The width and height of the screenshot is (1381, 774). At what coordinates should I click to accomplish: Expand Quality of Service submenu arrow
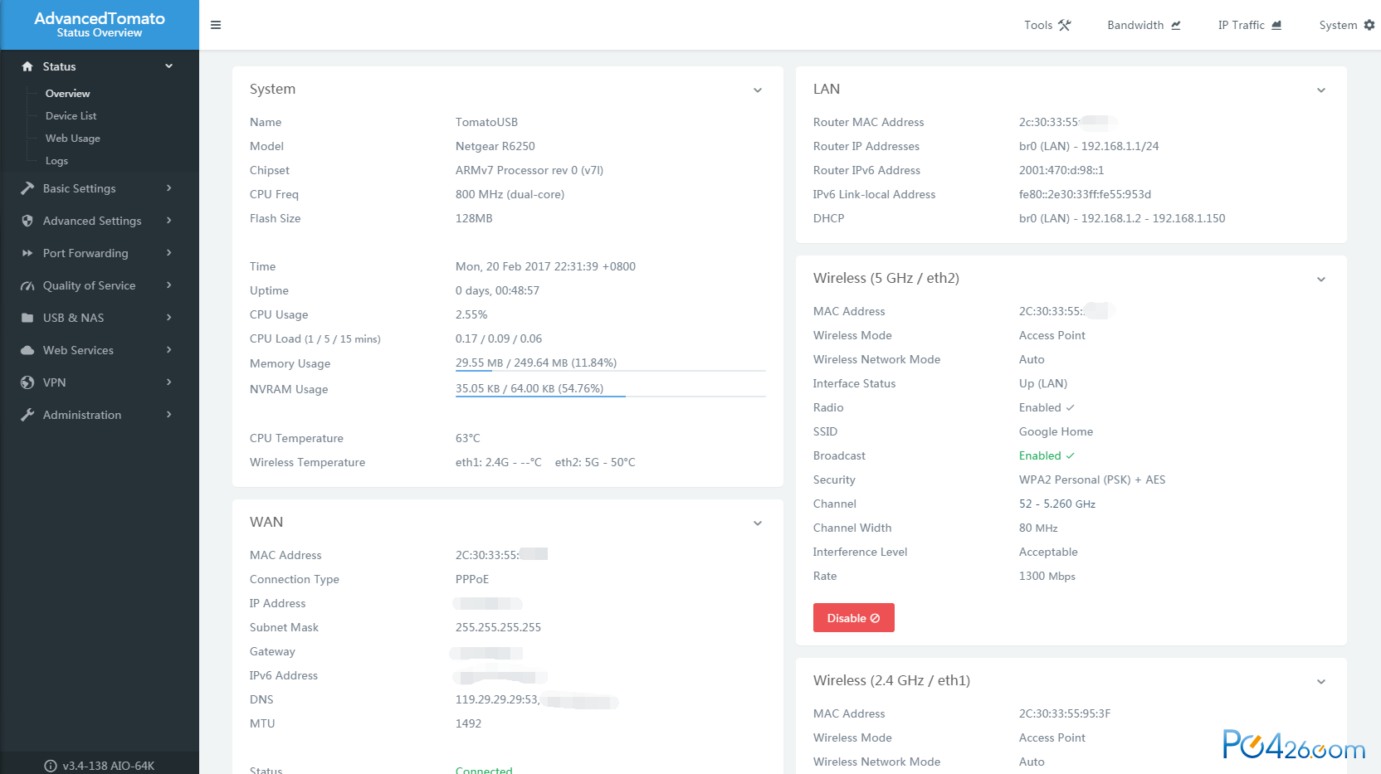(168, 285)
